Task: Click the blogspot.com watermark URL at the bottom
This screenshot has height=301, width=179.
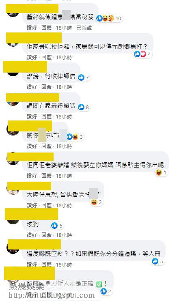Action: pos(52,295)
